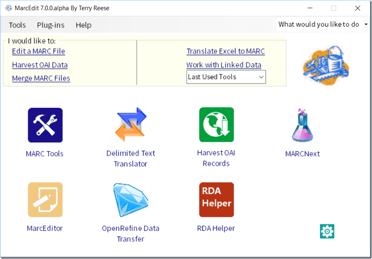
Task: Click the MarcEdit toolbox logo image
Action: tap(326, 65)
